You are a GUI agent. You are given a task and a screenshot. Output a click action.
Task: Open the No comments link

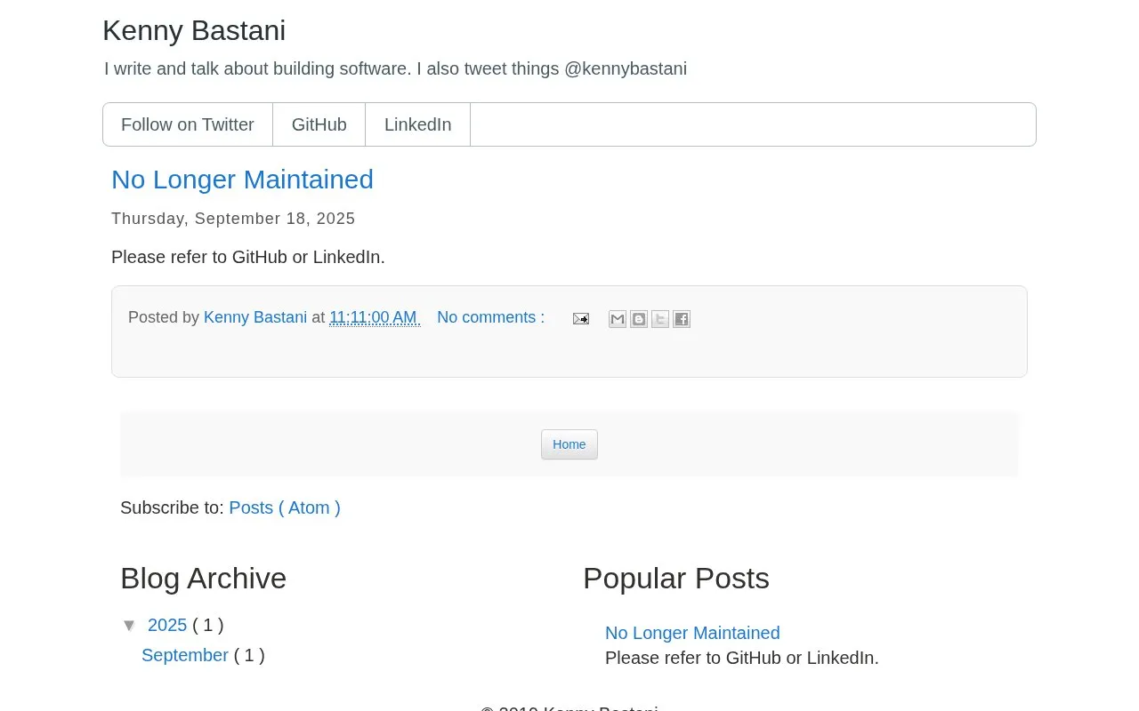pos(490,317)
